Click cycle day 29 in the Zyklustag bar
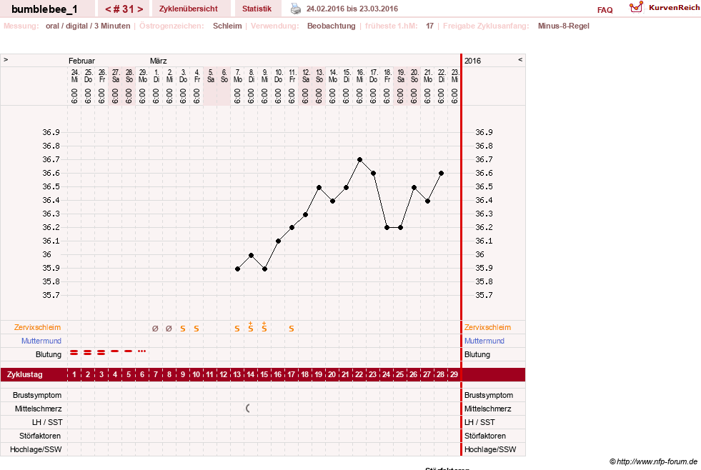This screenshot has width=701, height=470. coord(454,374)
